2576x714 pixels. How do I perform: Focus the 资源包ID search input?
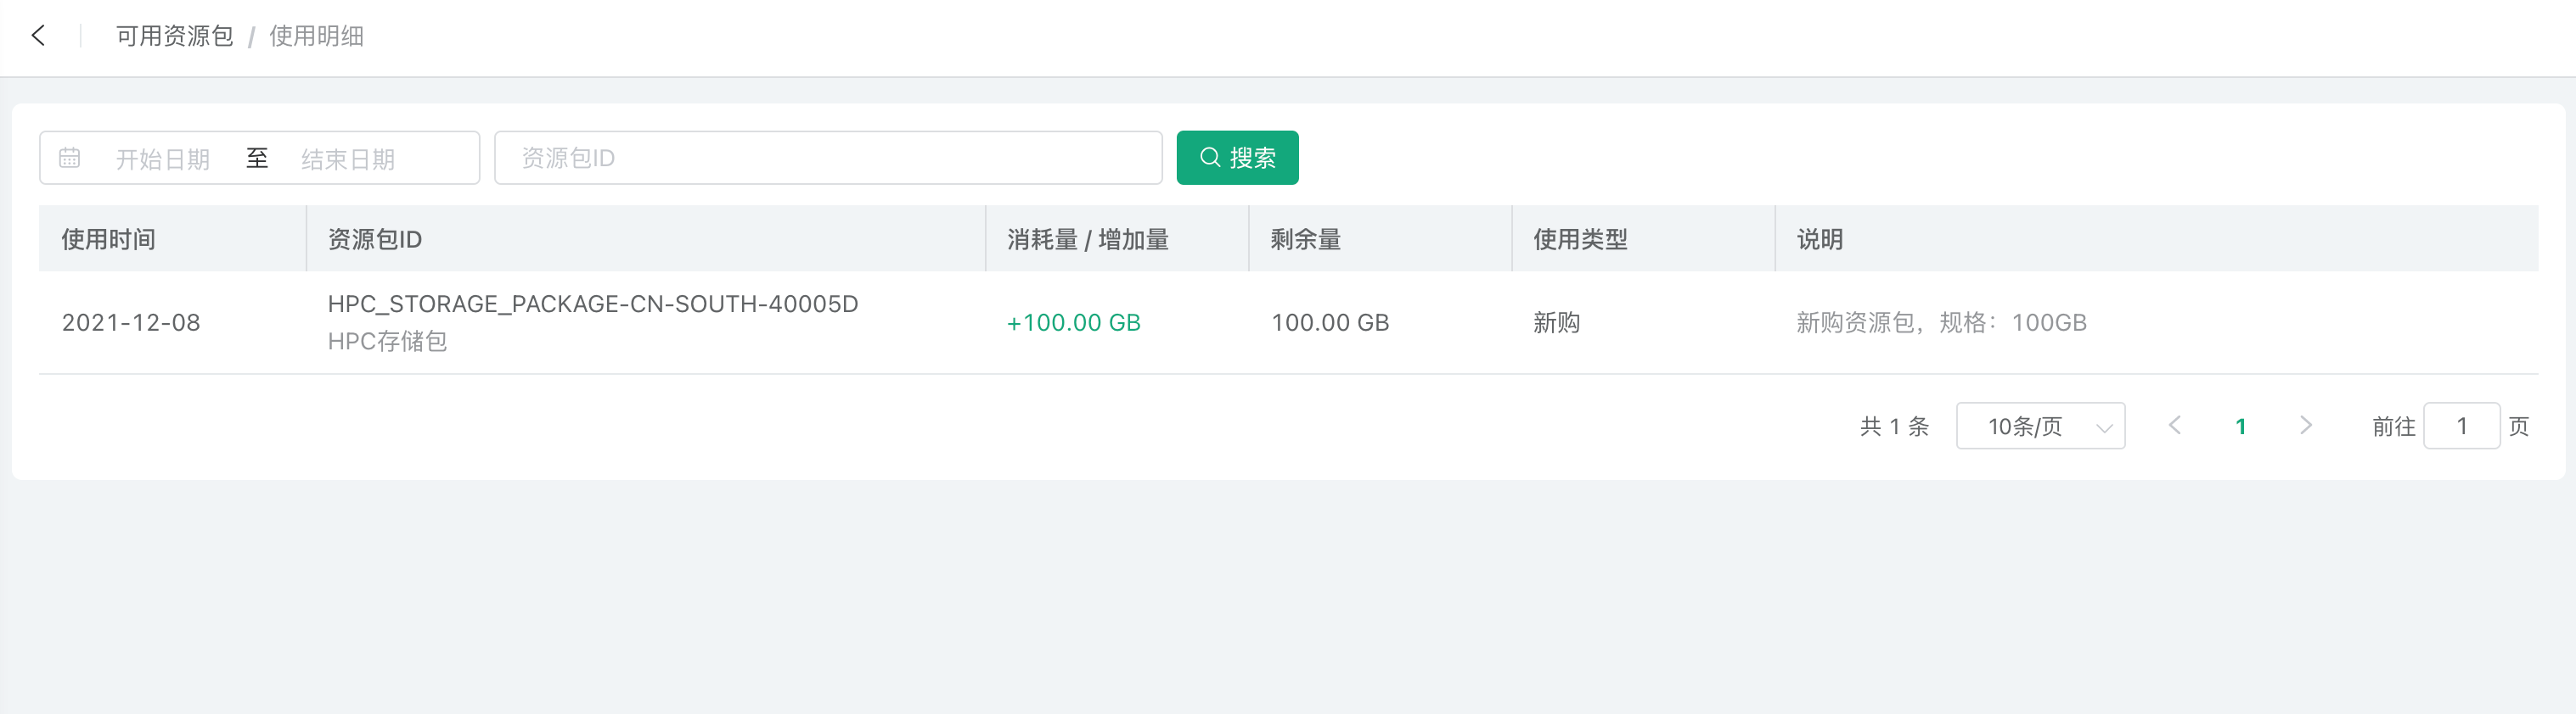click(x=828, y=158)
